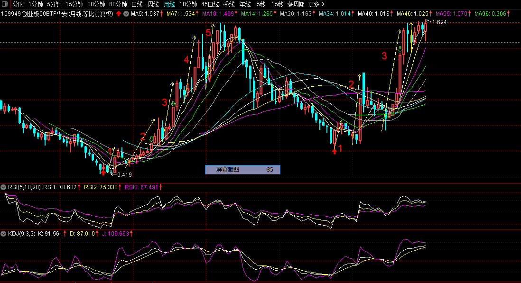Viewport: 521px width, 283px height.
Task: Switch to 年线 yearly chart
Action: pyautogui.click(x=245, y=4)
